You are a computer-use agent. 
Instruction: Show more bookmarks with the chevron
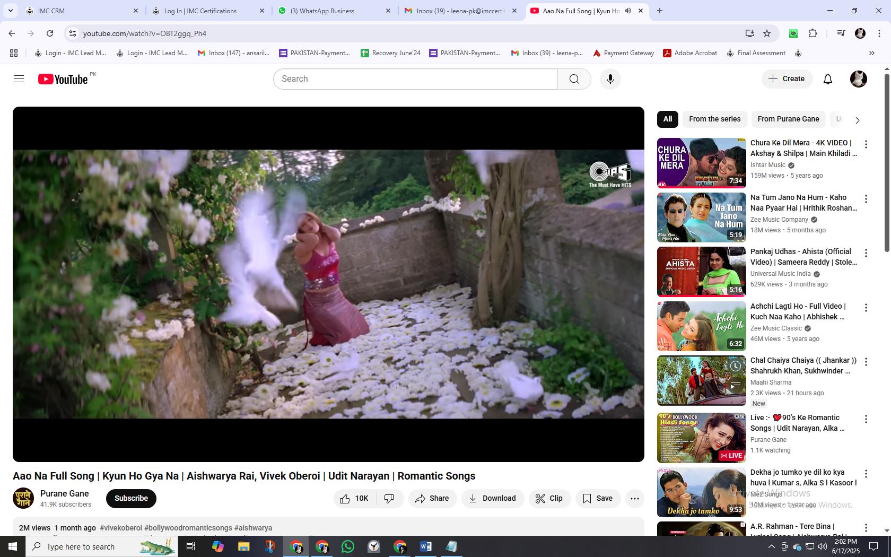[871, 53]
